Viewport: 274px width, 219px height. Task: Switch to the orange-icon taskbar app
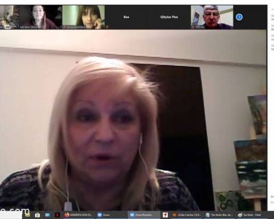(187, 215)
